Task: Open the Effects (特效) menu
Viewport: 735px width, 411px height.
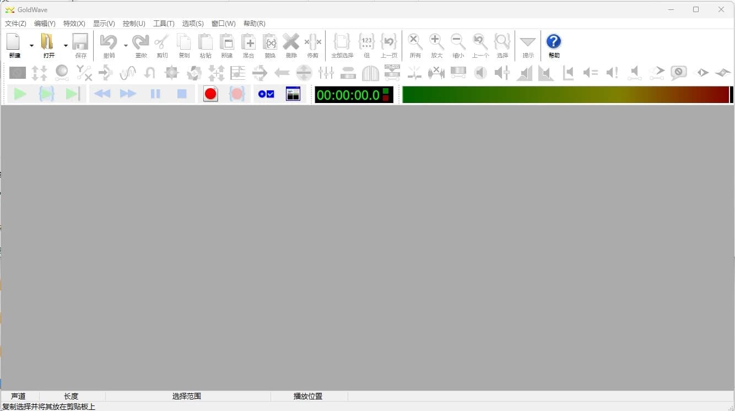Action: tap(74, 23)
